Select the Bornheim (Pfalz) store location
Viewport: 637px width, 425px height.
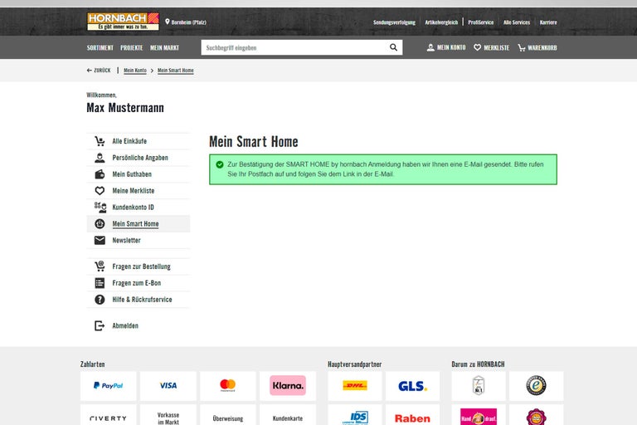[188, 22]
